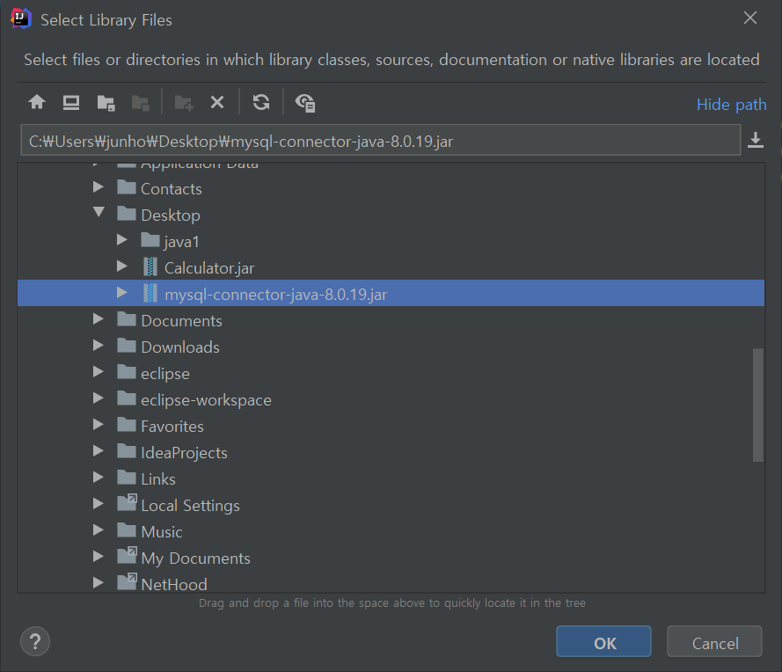Viewport: 782px width, 672px height.
Task: Select the IdeaProjects folder
Action: point(184,453)
